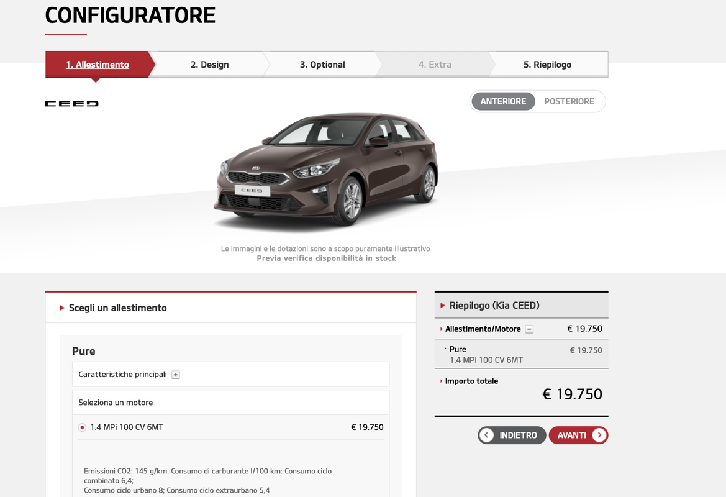Collapse Allestimento/Motore with minus icon
Viewport: 726px width, 497px height.
point(529,329)
